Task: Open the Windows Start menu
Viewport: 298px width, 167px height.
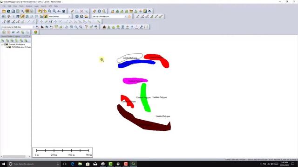Action: tap(4, 164)
